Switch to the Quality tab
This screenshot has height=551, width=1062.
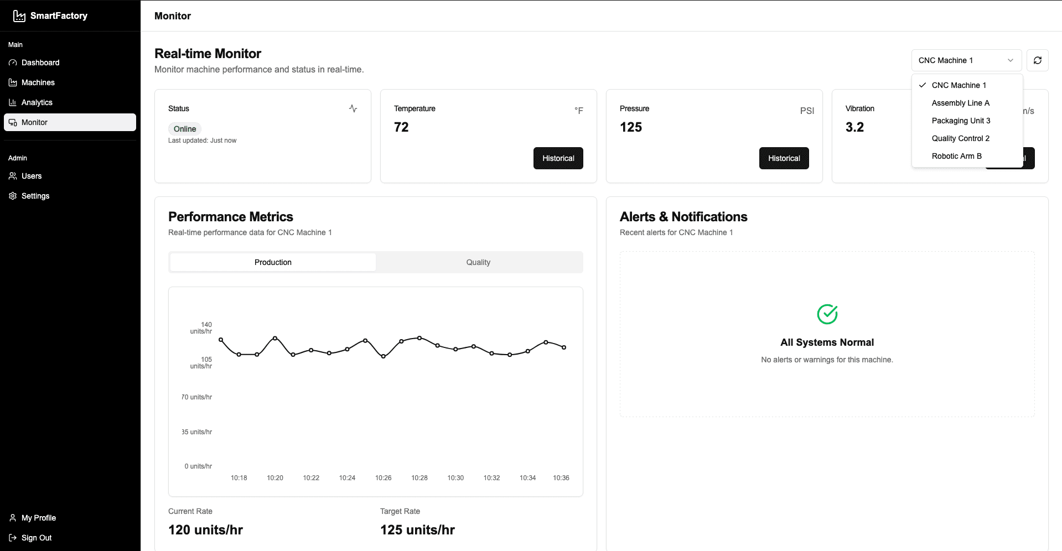click(x=478, y=262)
